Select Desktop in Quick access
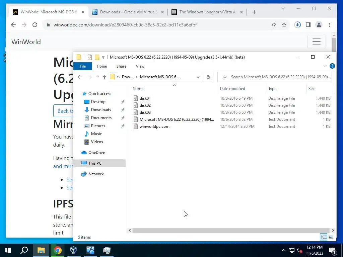This screenshot has width=343, height=257. coord(98,102)
